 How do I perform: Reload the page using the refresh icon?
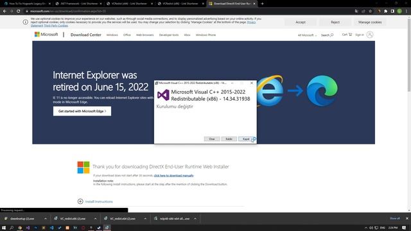(19, 12)
